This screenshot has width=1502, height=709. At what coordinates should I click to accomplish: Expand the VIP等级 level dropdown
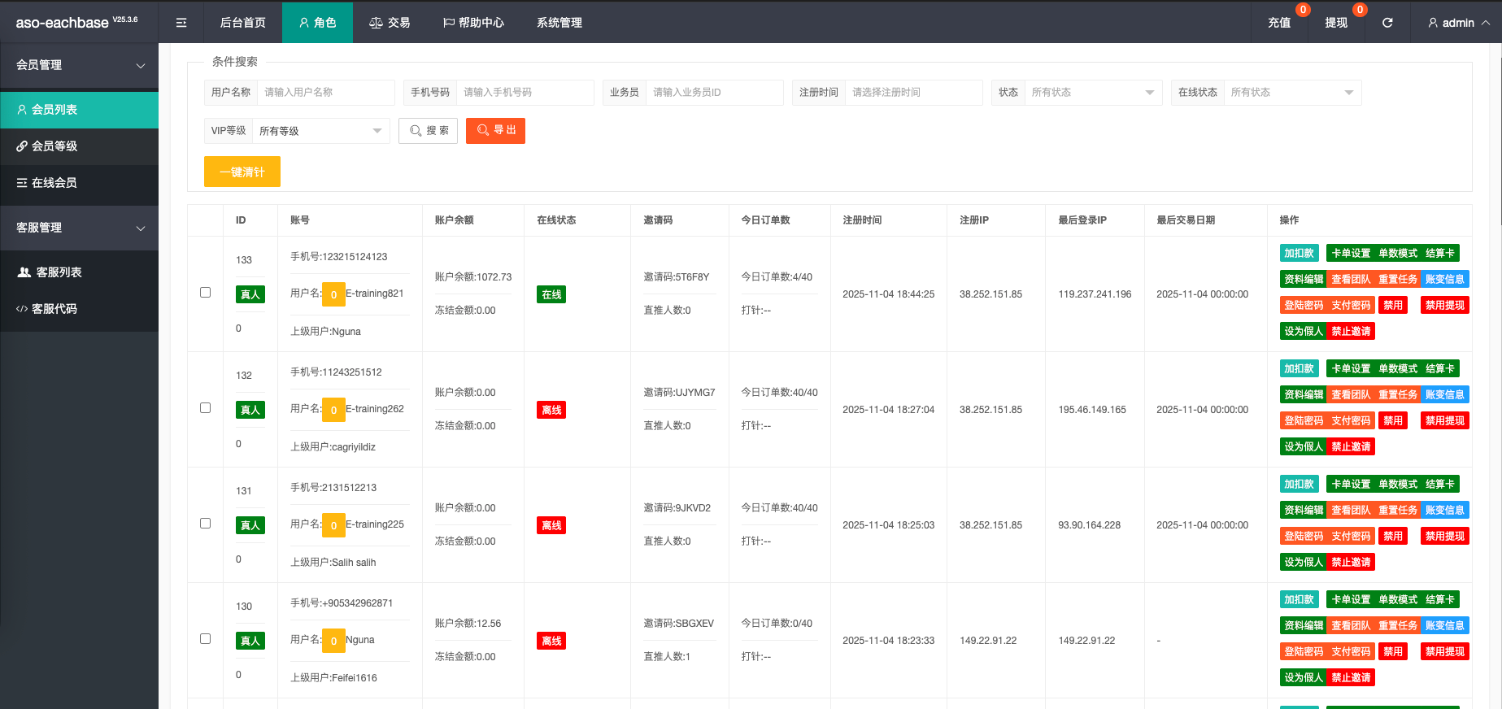[x=320, y=131]
